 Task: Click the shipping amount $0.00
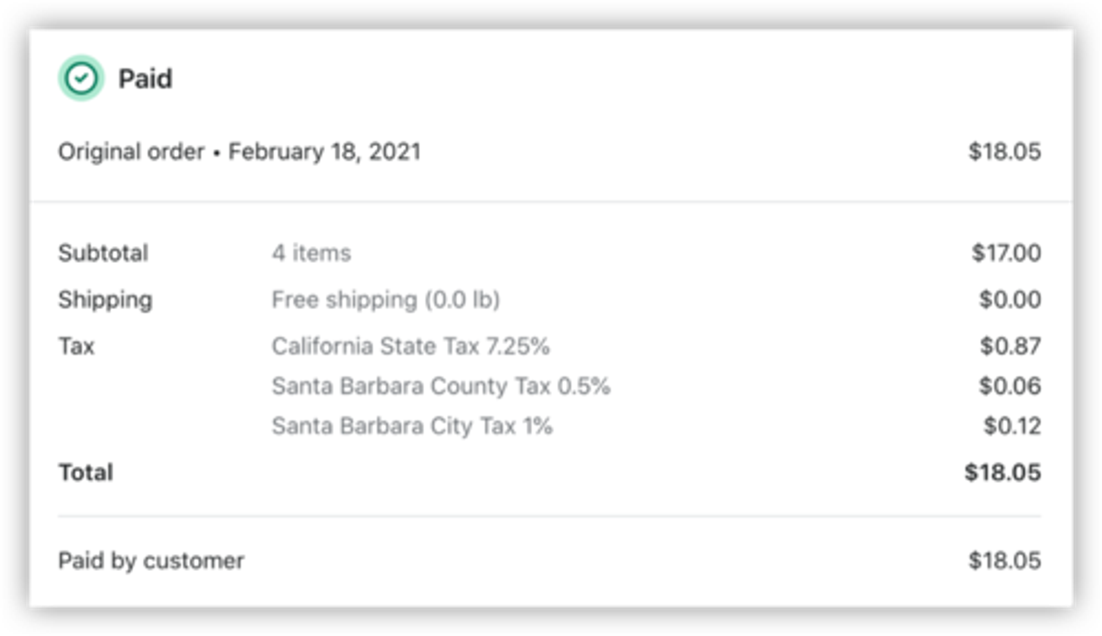(1009, 300)
